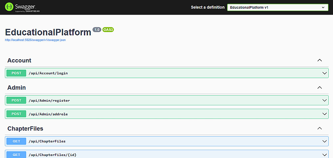The height and width of the screenshot is (158, 333).
Task: Select the Account tag heading
Action: (x=19, y=60)
